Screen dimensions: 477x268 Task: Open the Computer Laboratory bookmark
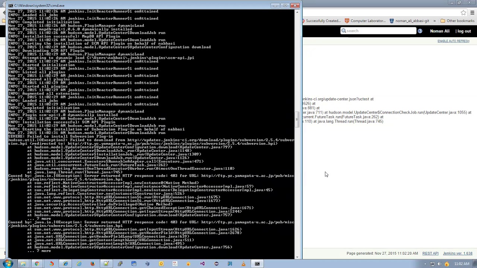(365, 21)
